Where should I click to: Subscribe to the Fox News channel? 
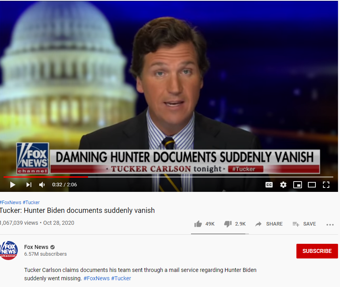(x=317, y=251)
